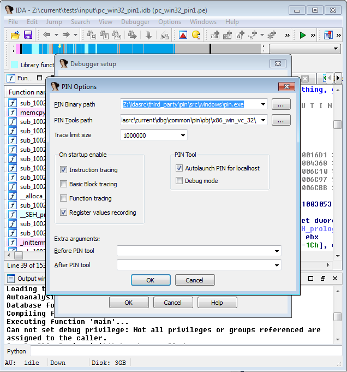Close the Debugger setup dialog
The image size is (347, 372).
click(x=278, y=63)
